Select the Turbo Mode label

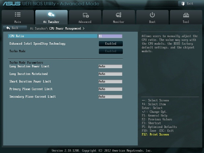click(18, 51)
